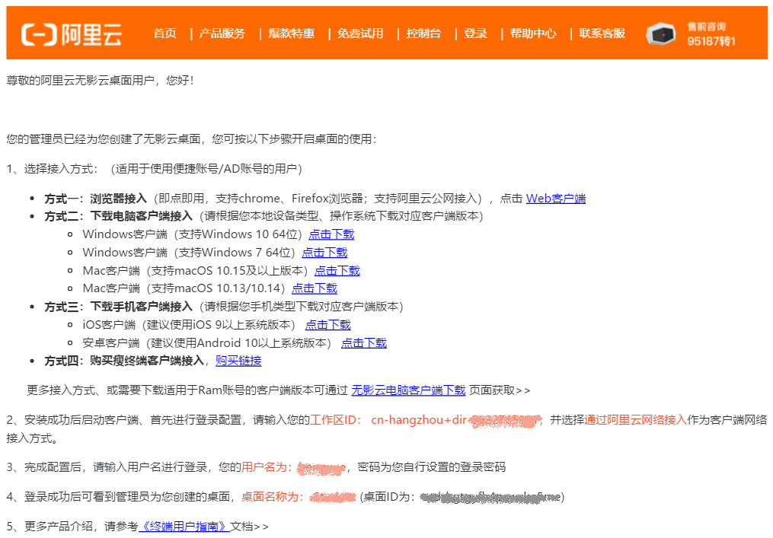The height and width of the screenshot is (538, 773).
Task: Click 登录 in the header bar
Action: pos(475,33)
